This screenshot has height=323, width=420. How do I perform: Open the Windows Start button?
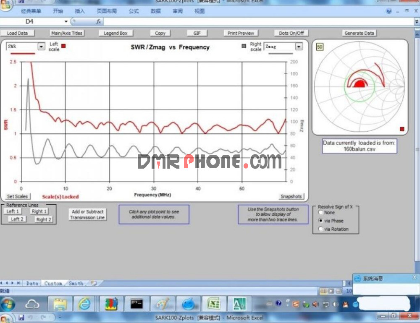click(x=8, y=304)
